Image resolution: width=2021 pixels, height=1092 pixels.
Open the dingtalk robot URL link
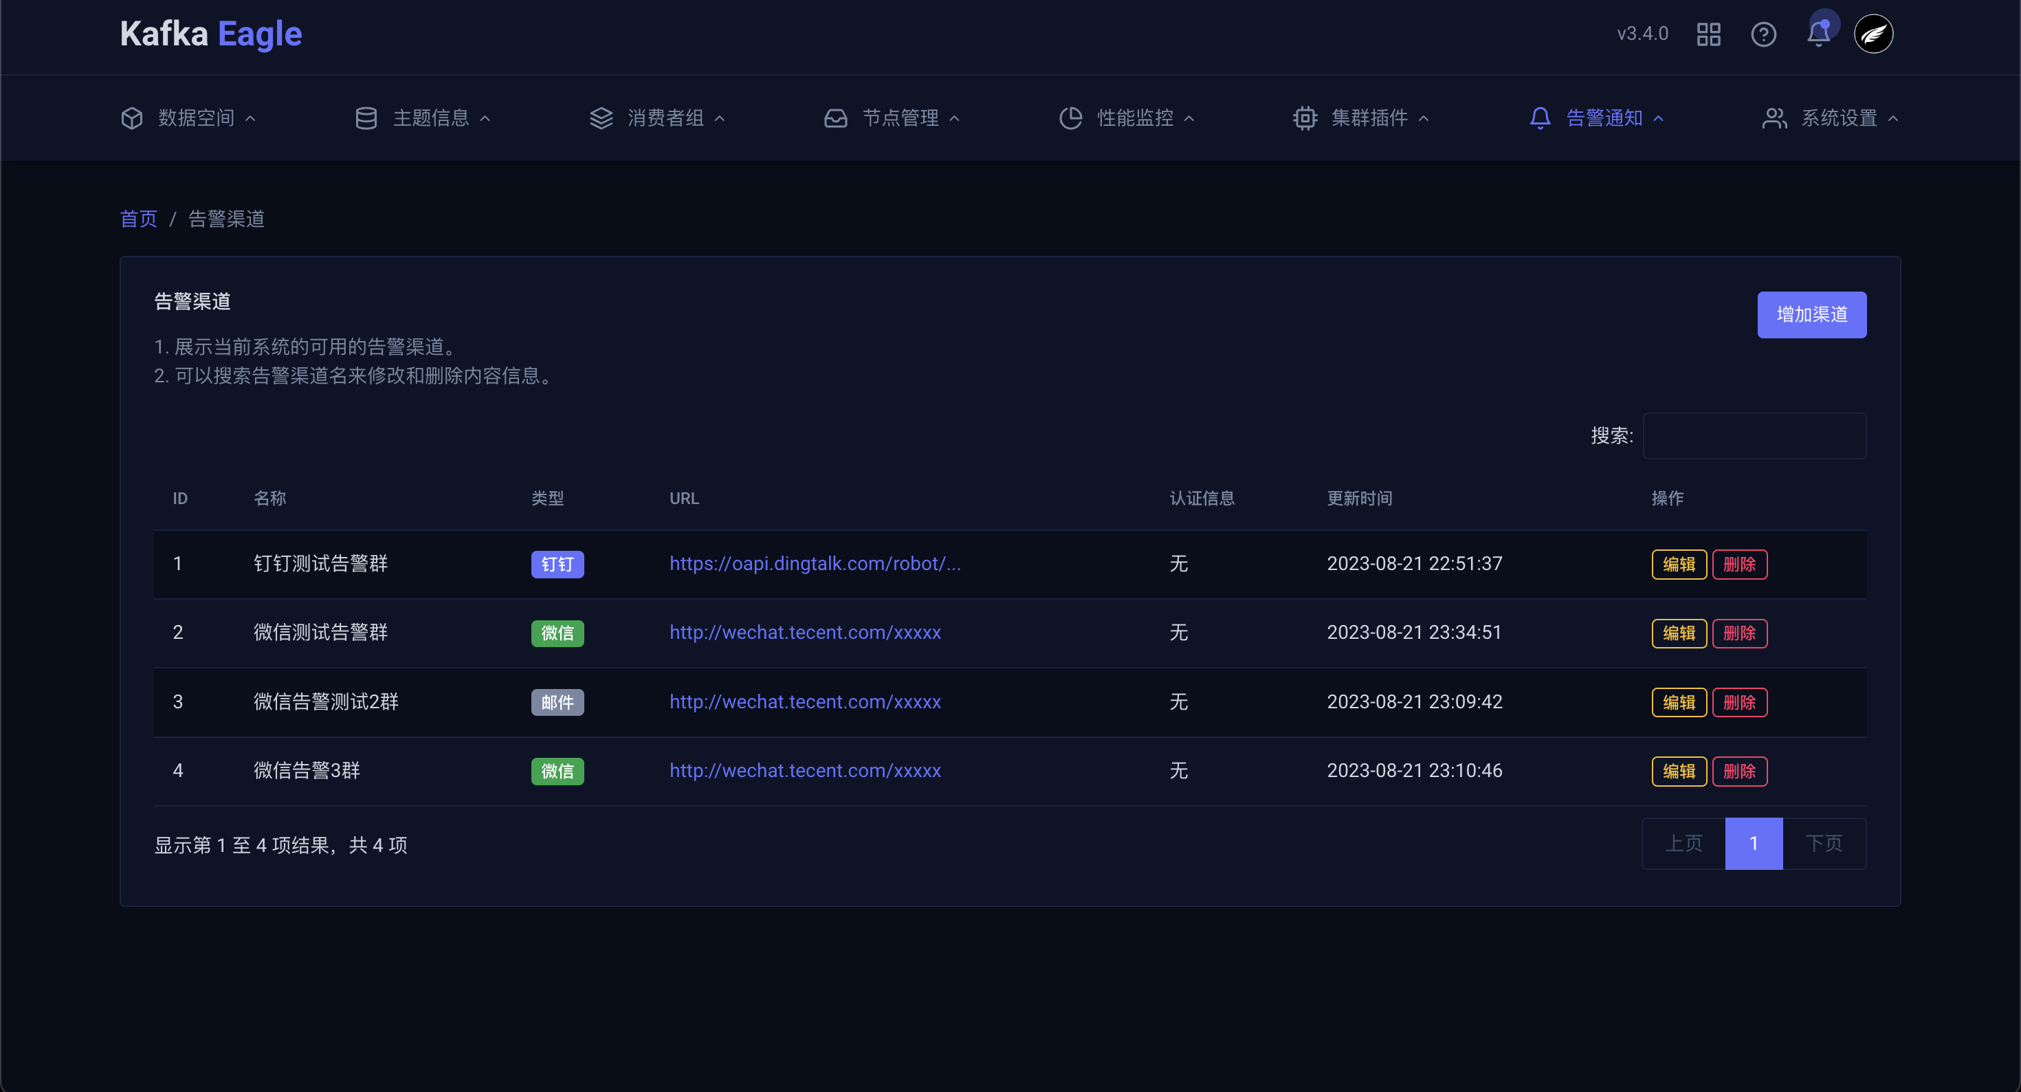tap(815, 563)
